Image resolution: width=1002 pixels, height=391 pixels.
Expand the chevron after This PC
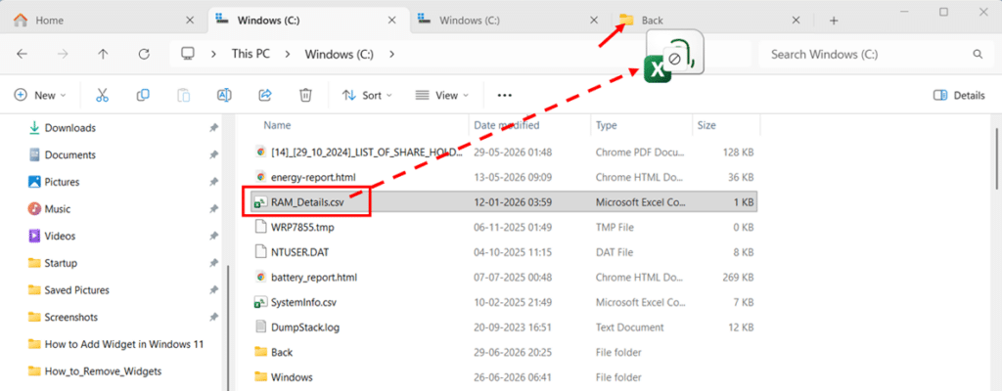(x=288, y=55)
